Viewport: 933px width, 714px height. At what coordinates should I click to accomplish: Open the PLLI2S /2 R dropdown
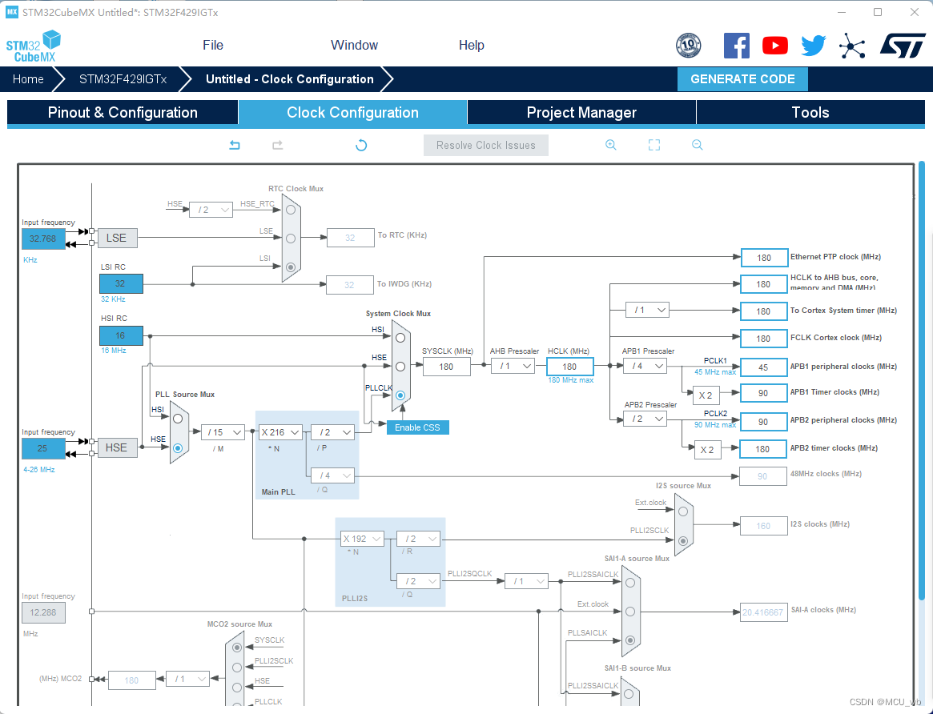point(418,539)
